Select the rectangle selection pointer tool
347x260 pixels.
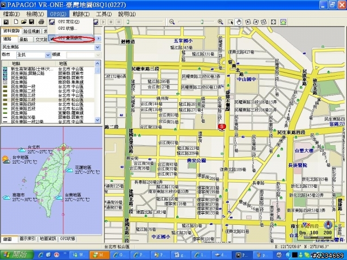click(230, 22)
